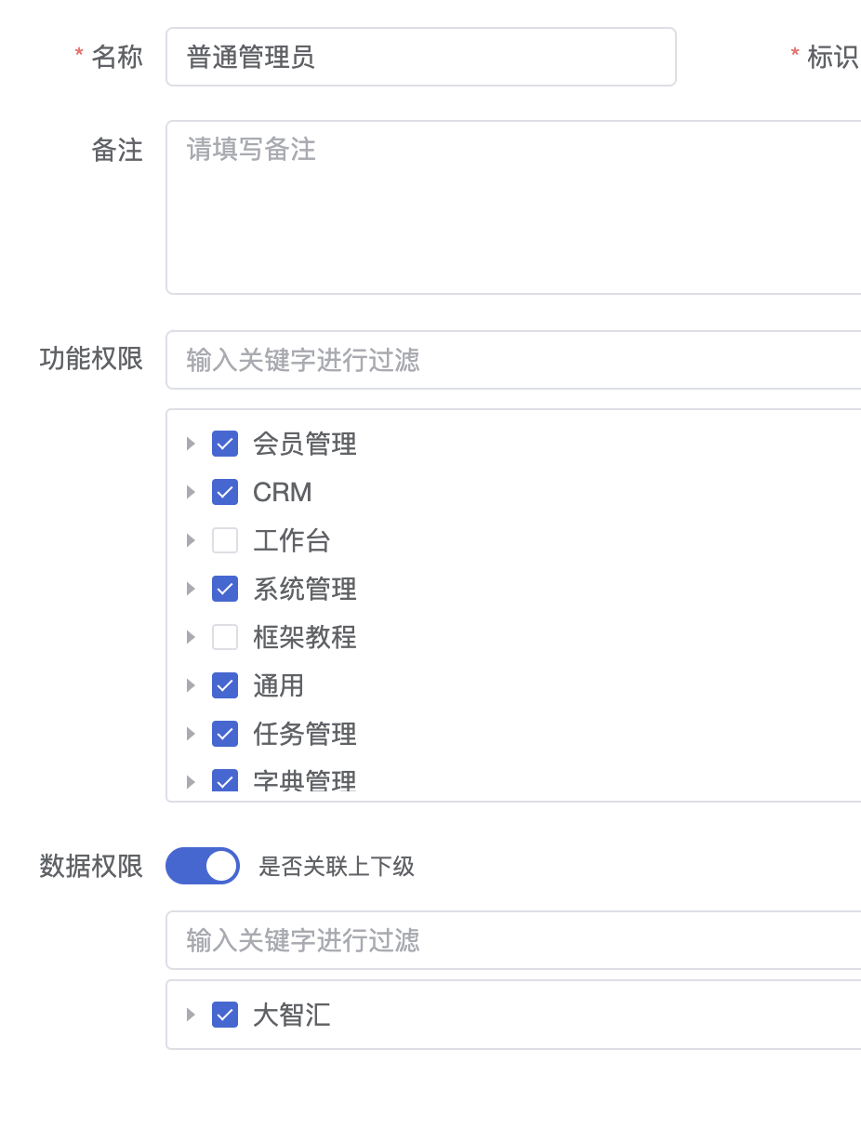861x1142 pixels.
Task: Disable the 是否关联上下级 toggle switch
Action: pos(202,866)
